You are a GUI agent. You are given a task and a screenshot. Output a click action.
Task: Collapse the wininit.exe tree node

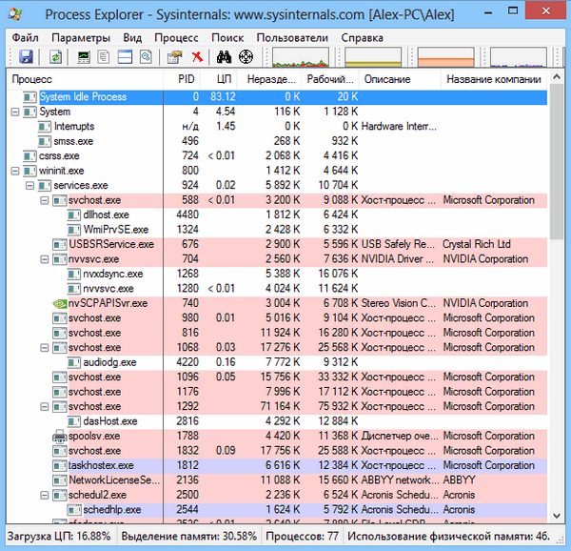(x=14, y=171)
